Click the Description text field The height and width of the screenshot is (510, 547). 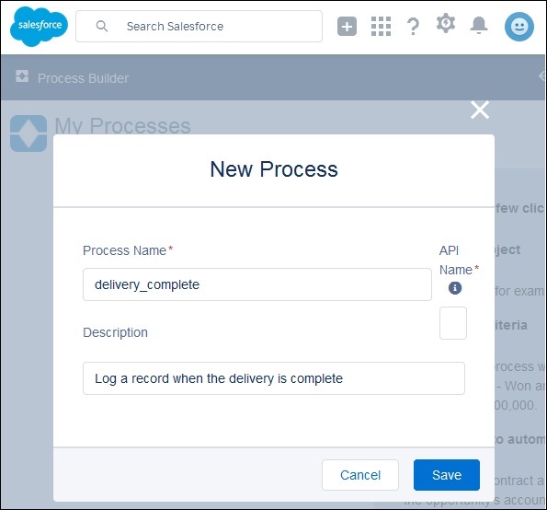274,378
